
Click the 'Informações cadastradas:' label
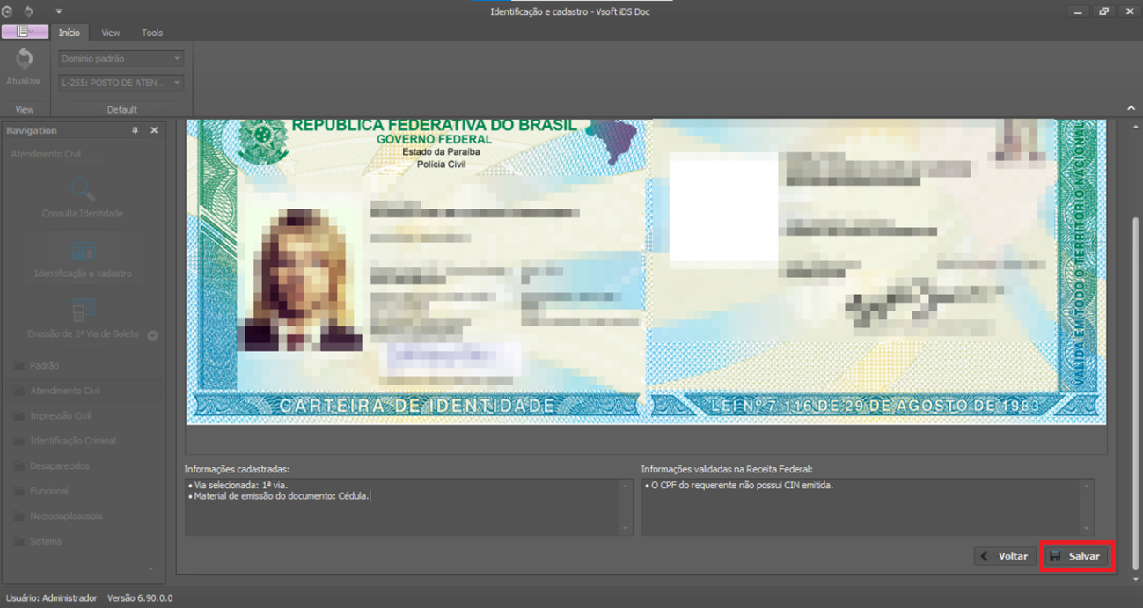[x=237, y=469]
